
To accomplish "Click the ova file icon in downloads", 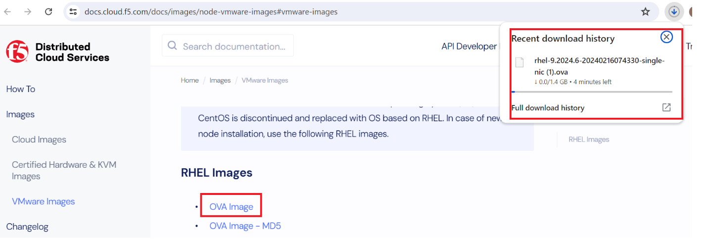I will (x=519, y=62).
